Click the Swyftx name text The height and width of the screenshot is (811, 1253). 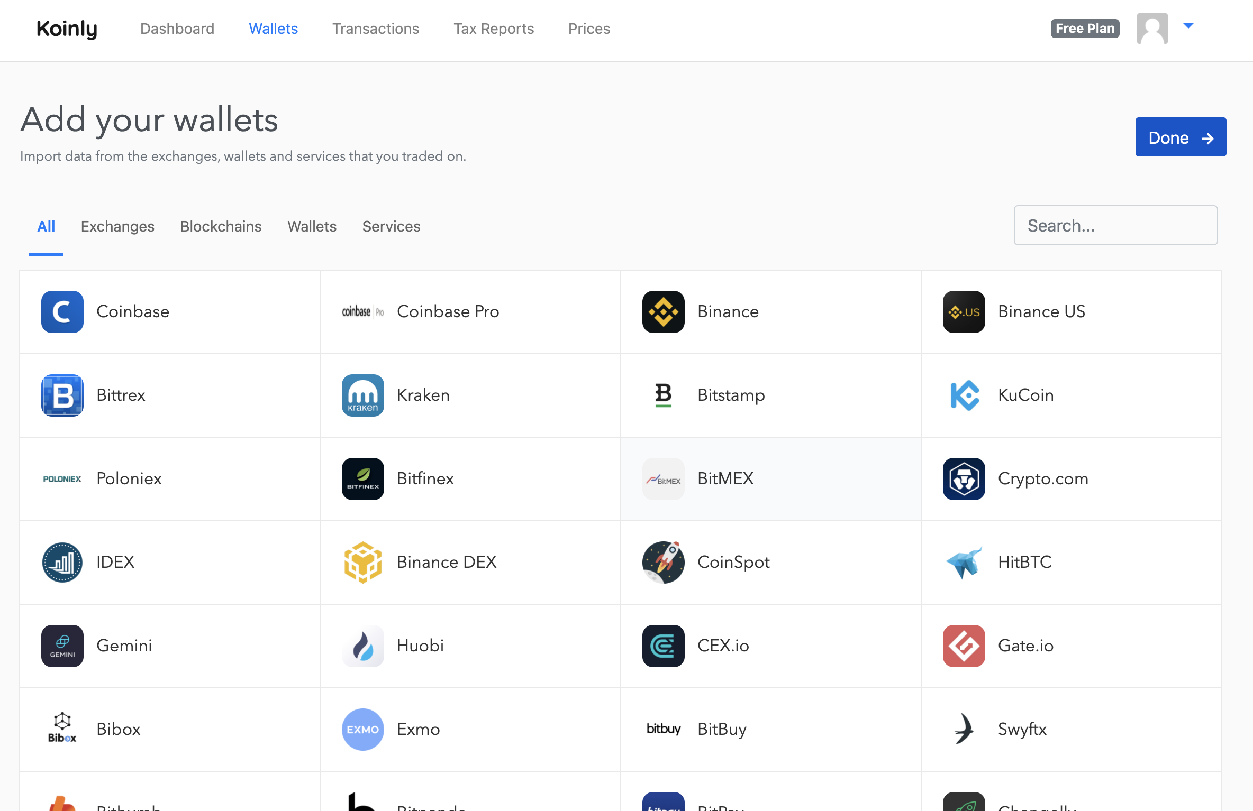point(1022,730)
